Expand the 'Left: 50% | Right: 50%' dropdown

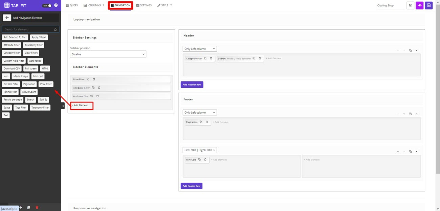pyautogui.click(x=200, y=150)
